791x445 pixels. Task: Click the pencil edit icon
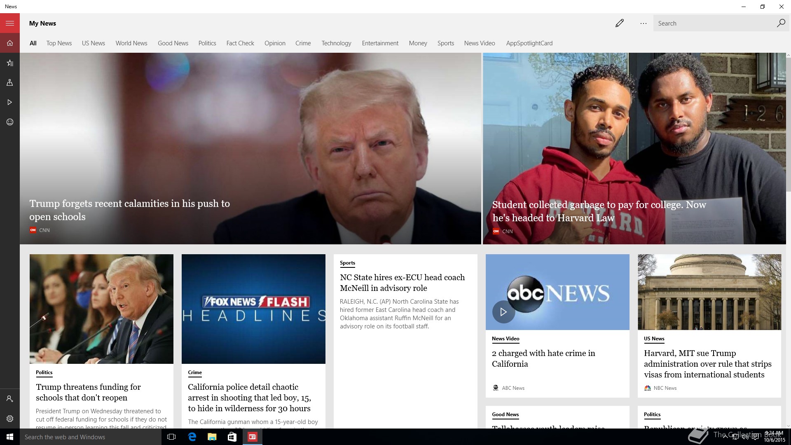[x=619, y=23]
